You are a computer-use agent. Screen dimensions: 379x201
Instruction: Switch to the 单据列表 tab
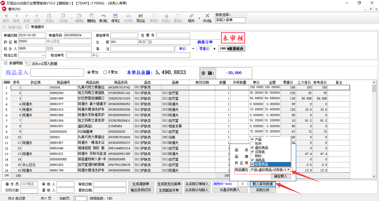tap(12, 27)
